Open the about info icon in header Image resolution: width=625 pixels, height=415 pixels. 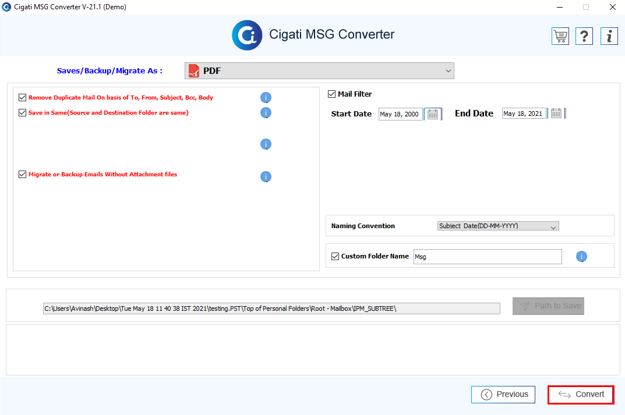click(x=609, y=36)
